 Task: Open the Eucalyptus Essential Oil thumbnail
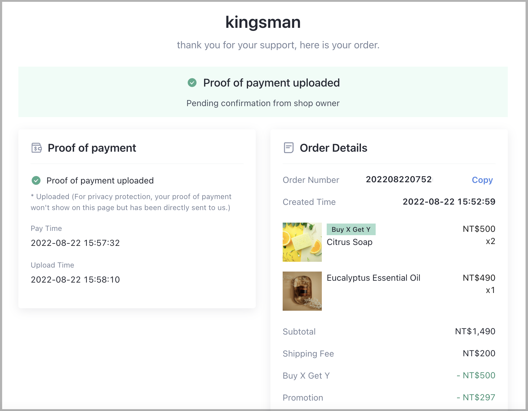point(302,291)
